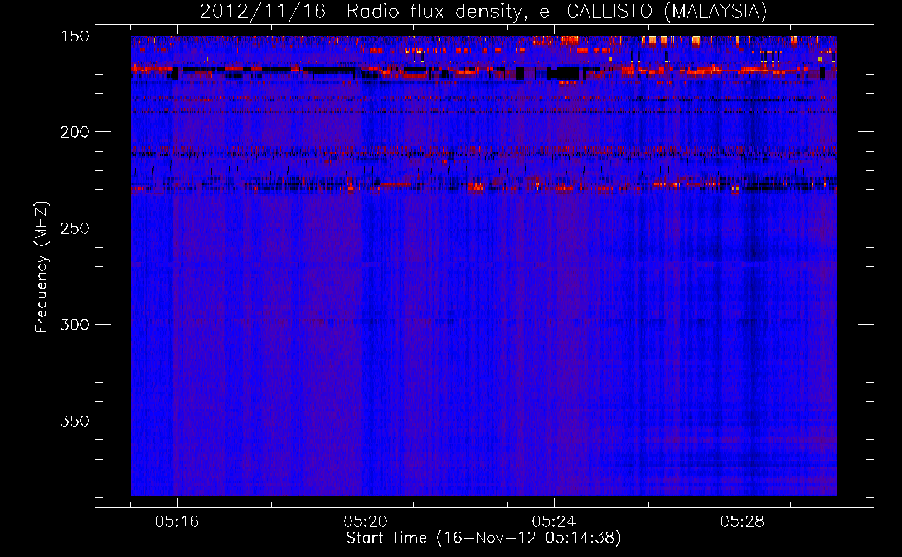Click the 05:20 time tick label
Screen dimensions: 902x557
(x=366, y=522)
